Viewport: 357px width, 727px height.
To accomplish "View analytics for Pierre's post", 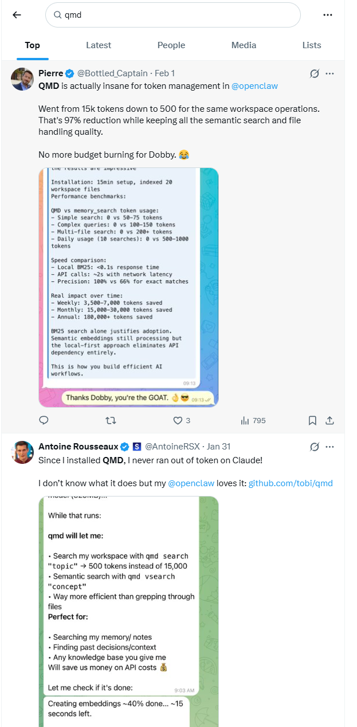I will pyautogui.click(x=245, y=420).
